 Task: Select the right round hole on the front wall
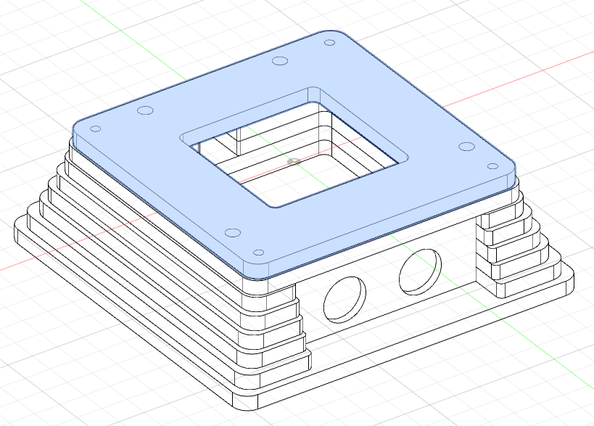pyautogui.click(x=419, y=269)
